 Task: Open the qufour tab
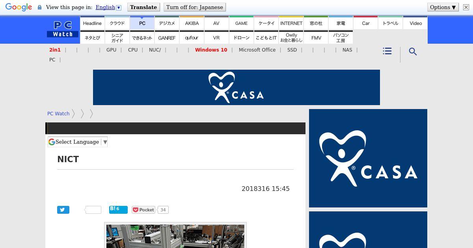tap(192, 38)
